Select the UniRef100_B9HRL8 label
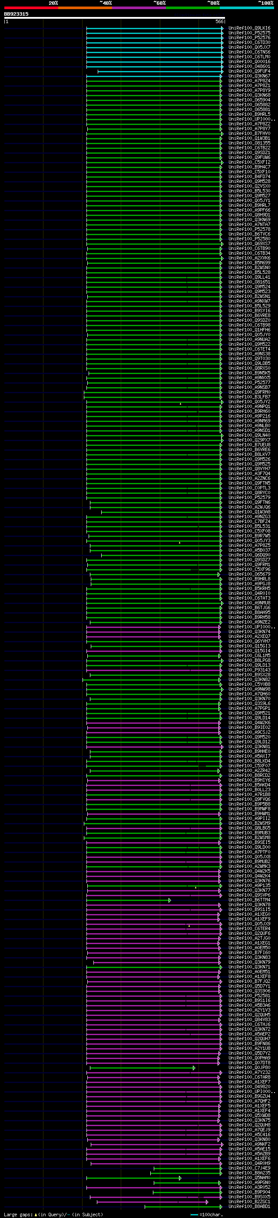The width and height of the screenshot is (278, 1218). [x=250, y=579]
